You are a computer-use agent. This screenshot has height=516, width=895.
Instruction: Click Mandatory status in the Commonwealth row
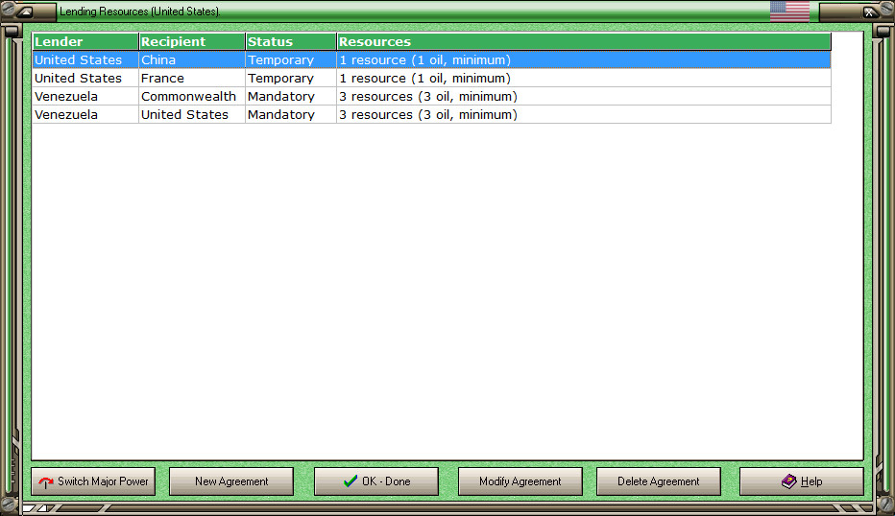291,96
